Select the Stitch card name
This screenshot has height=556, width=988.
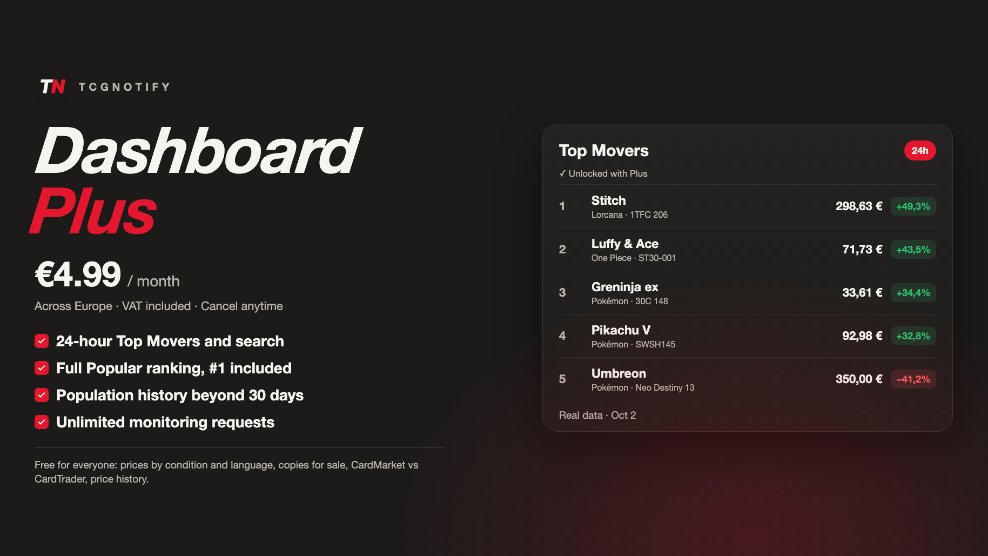[x=609, y=200]
